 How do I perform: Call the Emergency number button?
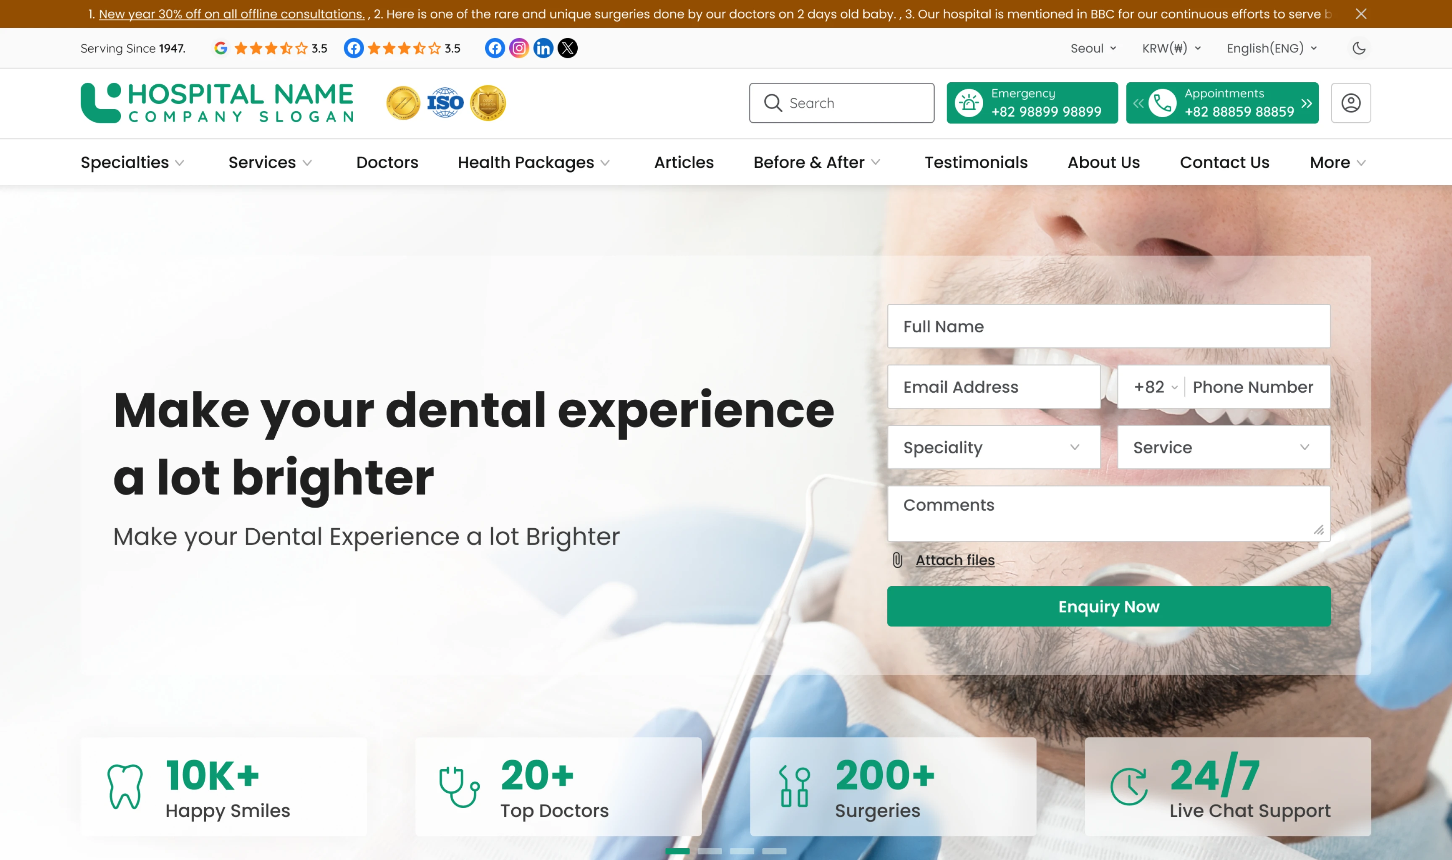click(x=1032, y=102)
